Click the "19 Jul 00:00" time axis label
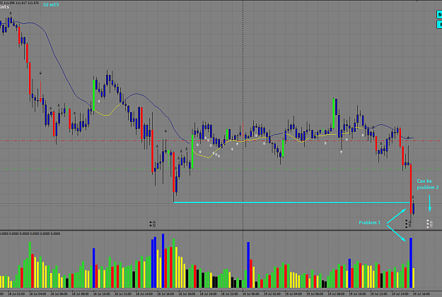This screenshot has height=297, width=442. 250,293
